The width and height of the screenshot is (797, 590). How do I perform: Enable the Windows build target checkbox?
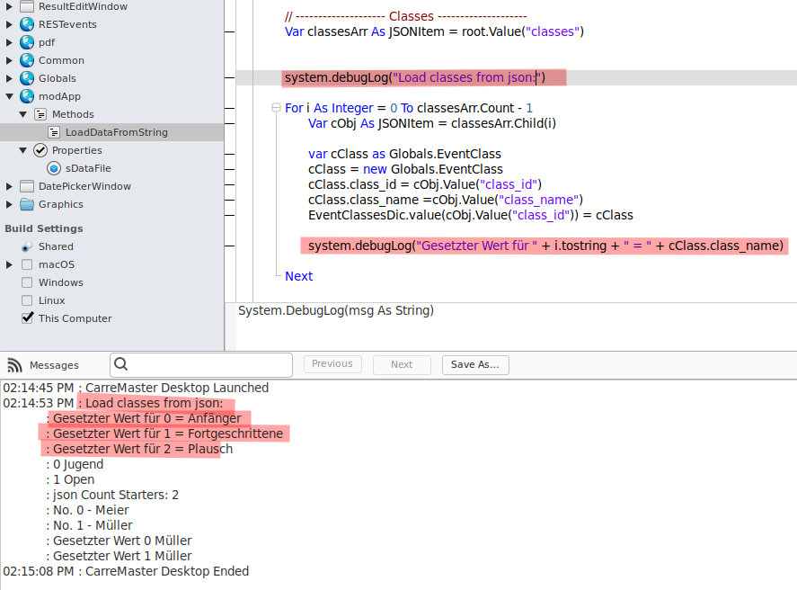pos(27,282)
